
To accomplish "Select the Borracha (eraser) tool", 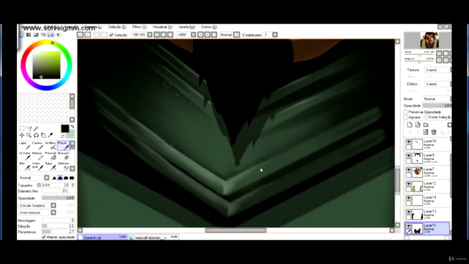I will [64, 156].
